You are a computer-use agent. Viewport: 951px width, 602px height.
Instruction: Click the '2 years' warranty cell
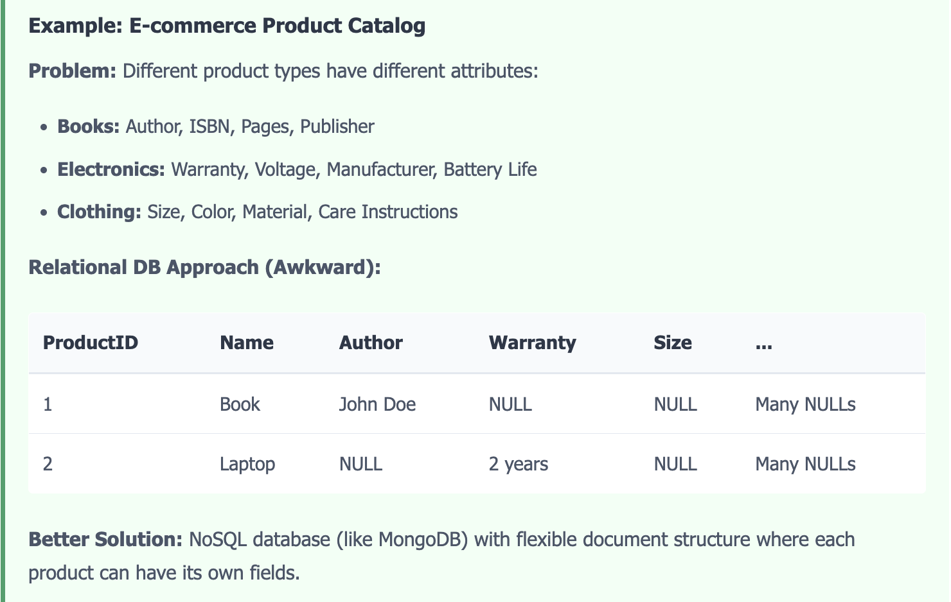519,464
